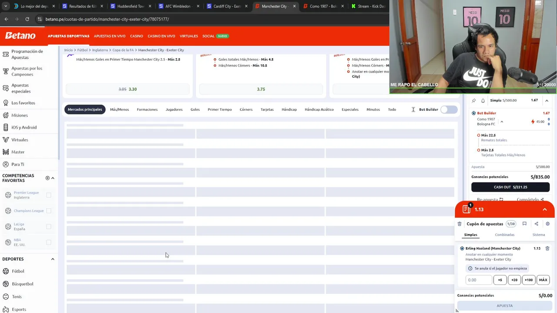Click the 3.30 odds button

click(128, 89)
